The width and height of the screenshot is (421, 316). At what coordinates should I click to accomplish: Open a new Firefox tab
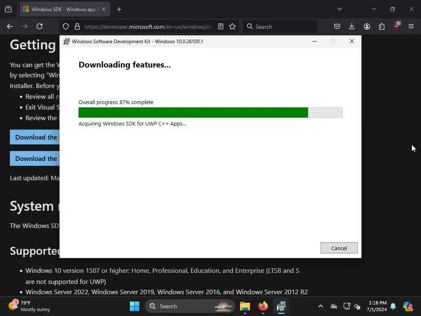click(119, 9)
